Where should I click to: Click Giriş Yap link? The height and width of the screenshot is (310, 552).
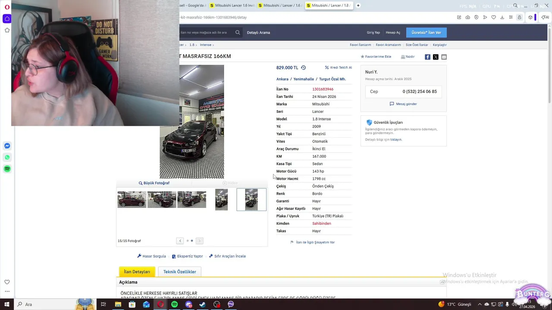pos(373,32)
